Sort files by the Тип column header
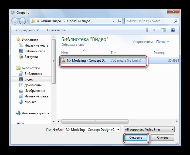 coord(113,53)
